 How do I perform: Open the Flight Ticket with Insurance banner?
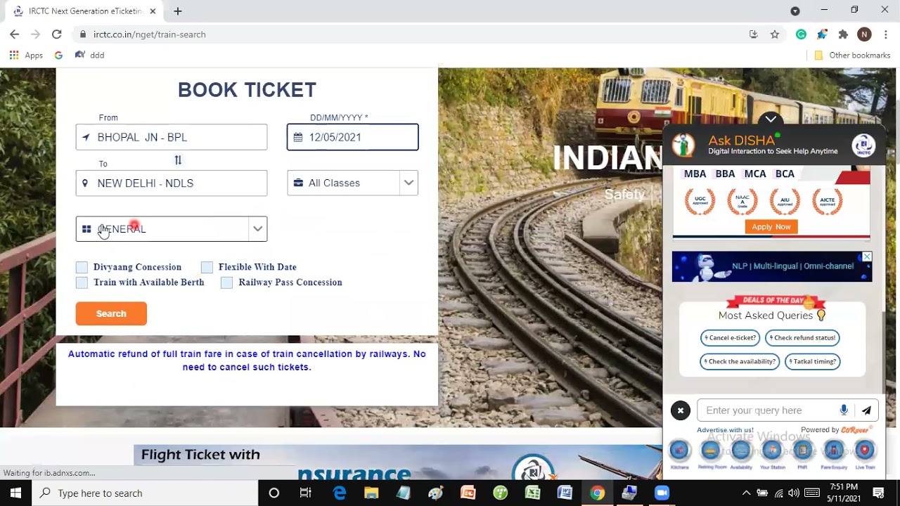397,462
